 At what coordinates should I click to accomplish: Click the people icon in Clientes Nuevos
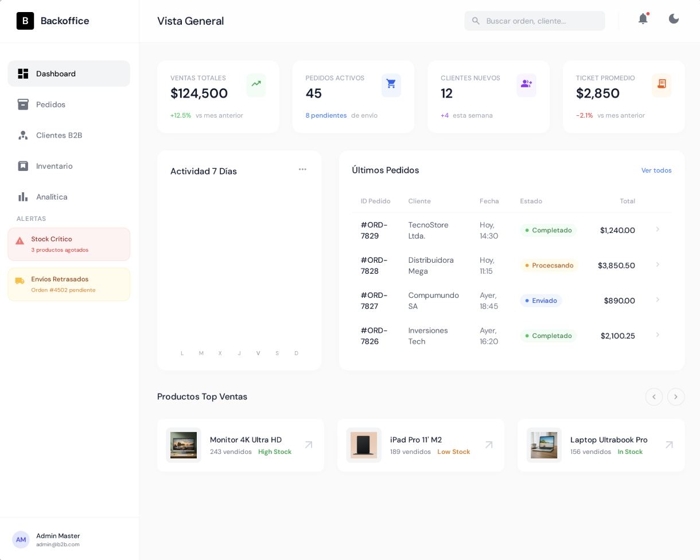coord(526,84)
